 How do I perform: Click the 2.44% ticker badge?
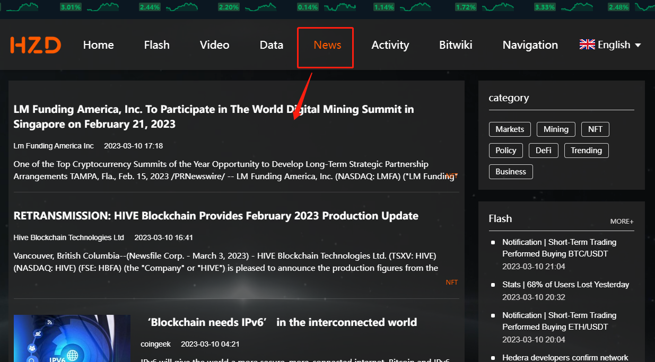(150, 7)
